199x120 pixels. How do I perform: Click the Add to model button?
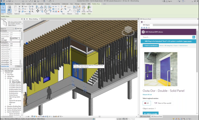click(150, 113)
